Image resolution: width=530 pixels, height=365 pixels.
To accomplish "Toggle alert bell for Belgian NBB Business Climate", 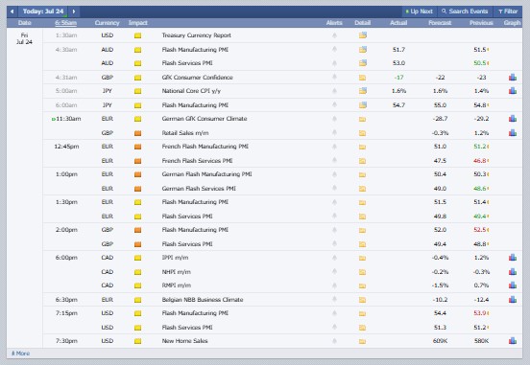I will click(x=335, y=299).
